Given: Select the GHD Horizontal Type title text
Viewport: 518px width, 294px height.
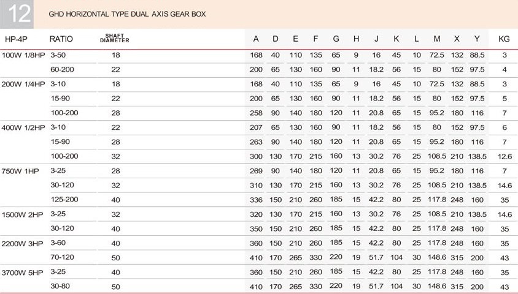Looking at the screenshot, I should click(x=127, y=14).
